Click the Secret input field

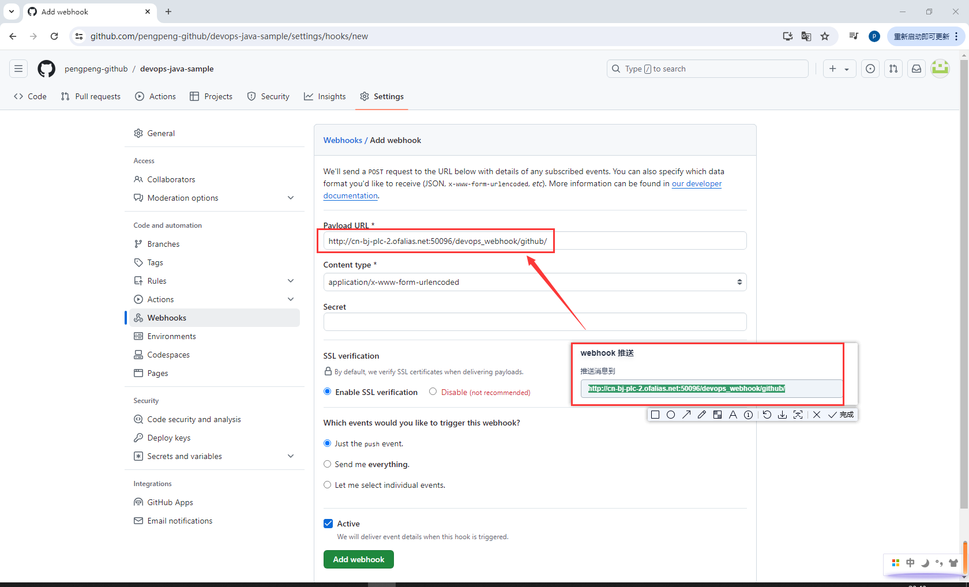[x=535, y=322]
